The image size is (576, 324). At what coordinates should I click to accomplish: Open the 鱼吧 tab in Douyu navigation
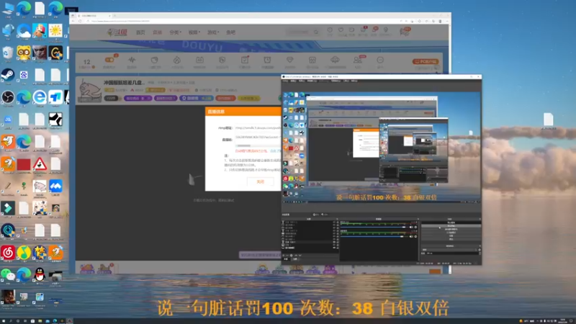pyautogui.click(x=230, y=32)
